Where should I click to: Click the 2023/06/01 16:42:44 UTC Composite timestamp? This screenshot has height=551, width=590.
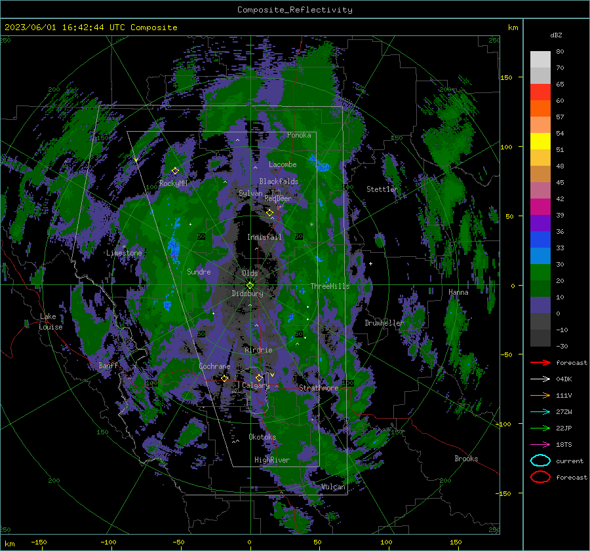90,27
